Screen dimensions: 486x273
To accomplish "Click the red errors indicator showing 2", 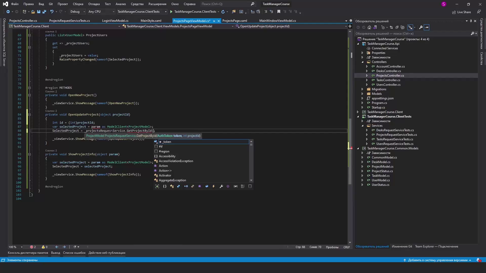I will tap(33, 247).
